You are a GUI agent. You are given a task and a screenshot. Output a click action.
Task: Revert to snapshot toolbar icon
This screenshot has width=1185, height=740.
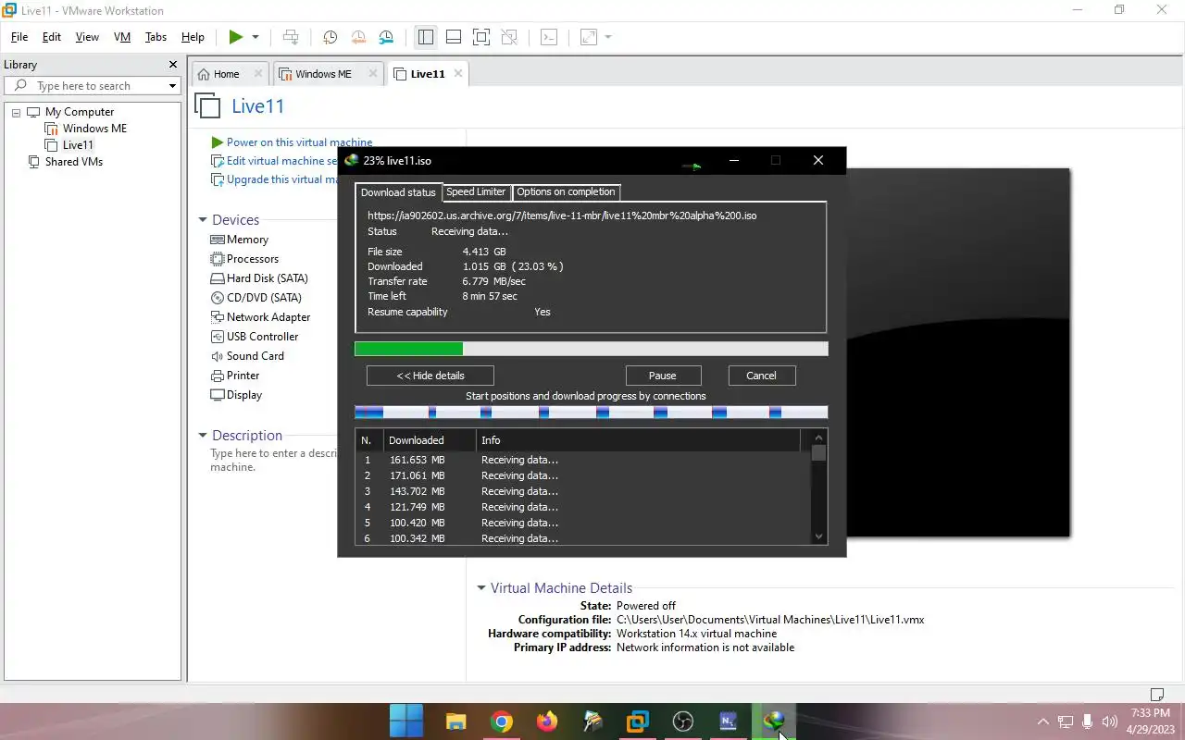point(358,37)
